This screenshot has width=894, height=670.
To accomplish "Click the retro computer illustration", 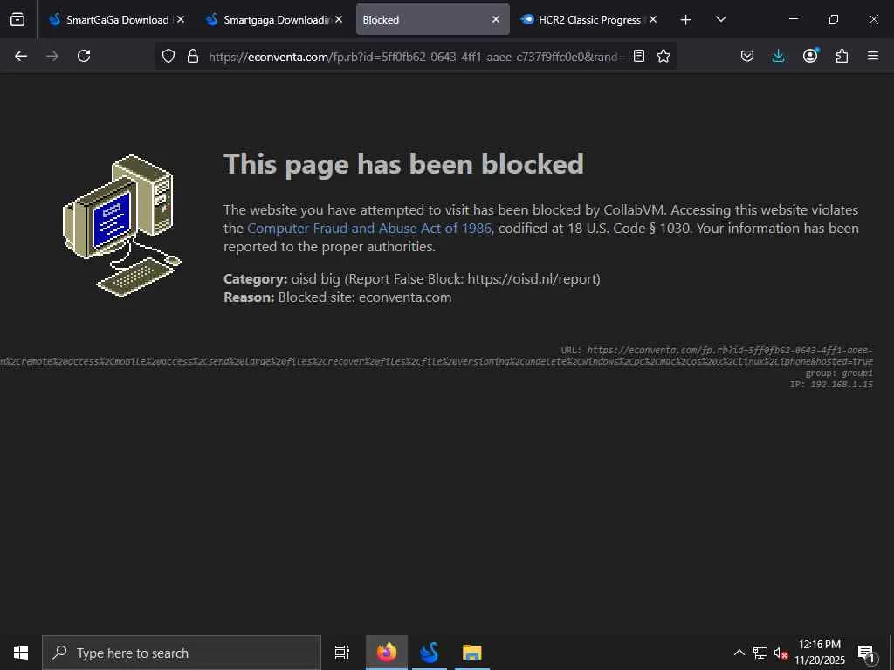I will [122, 226].
